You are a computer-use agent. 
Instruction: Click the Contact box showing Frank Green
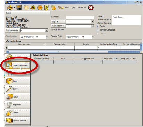click(x=126, y=20)
